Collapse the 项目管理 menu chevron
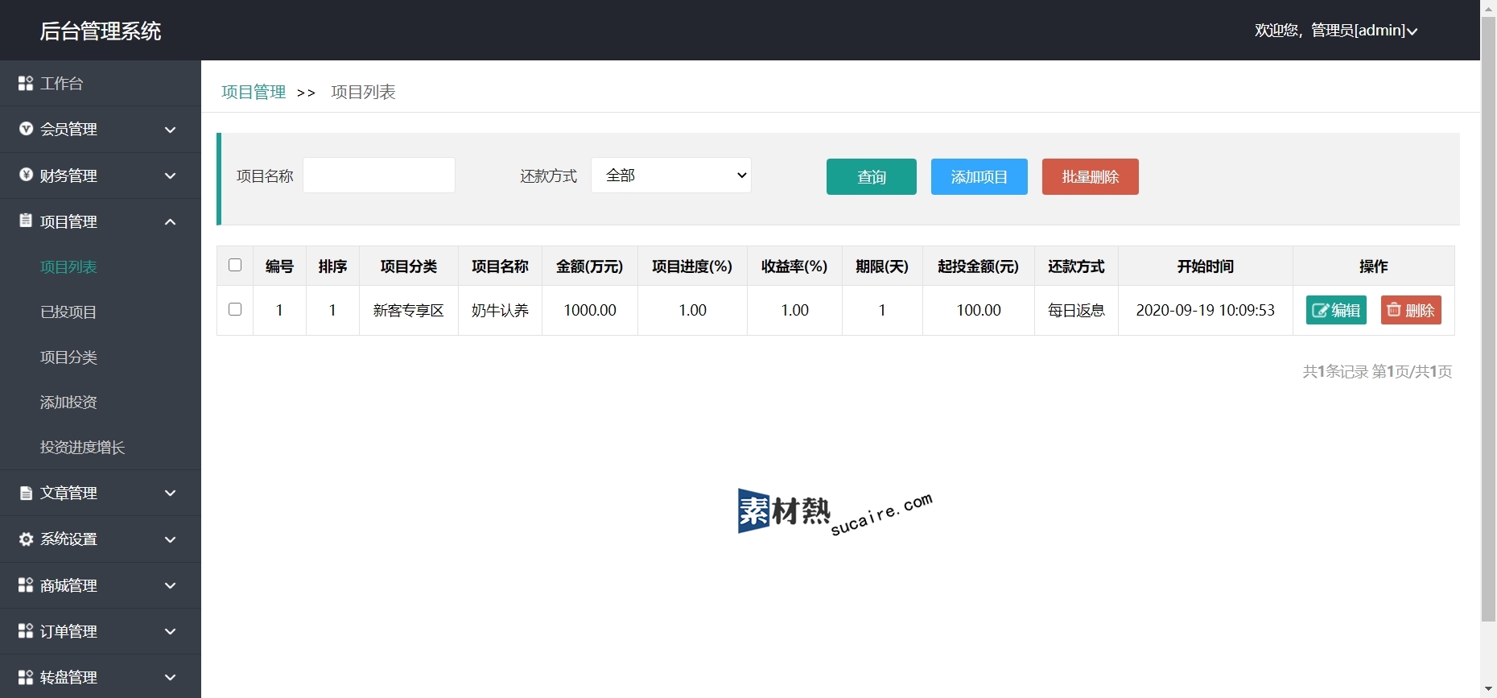This screenshot has width=1497, height=698. 170,221
